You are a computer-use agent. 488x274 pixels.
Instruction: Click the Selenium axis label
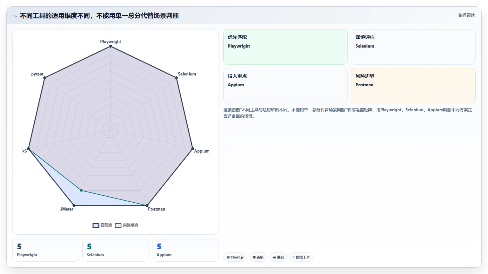pos(187,74)
